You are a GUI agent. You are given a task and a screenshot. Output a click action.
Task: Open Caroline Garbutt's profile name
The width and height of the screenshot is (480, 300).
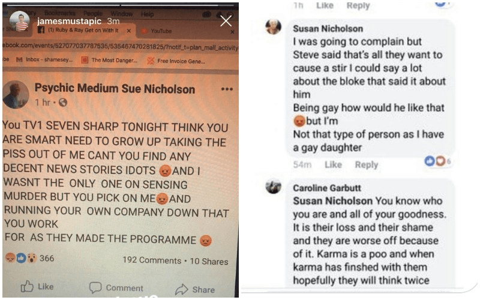click(326, 188)
